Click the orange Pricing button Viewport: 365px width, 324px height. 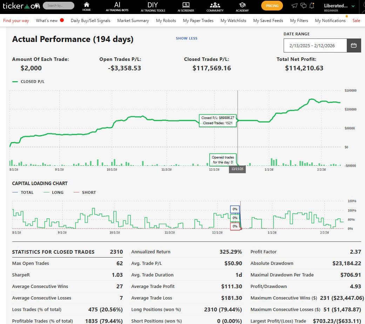point(272,6)
